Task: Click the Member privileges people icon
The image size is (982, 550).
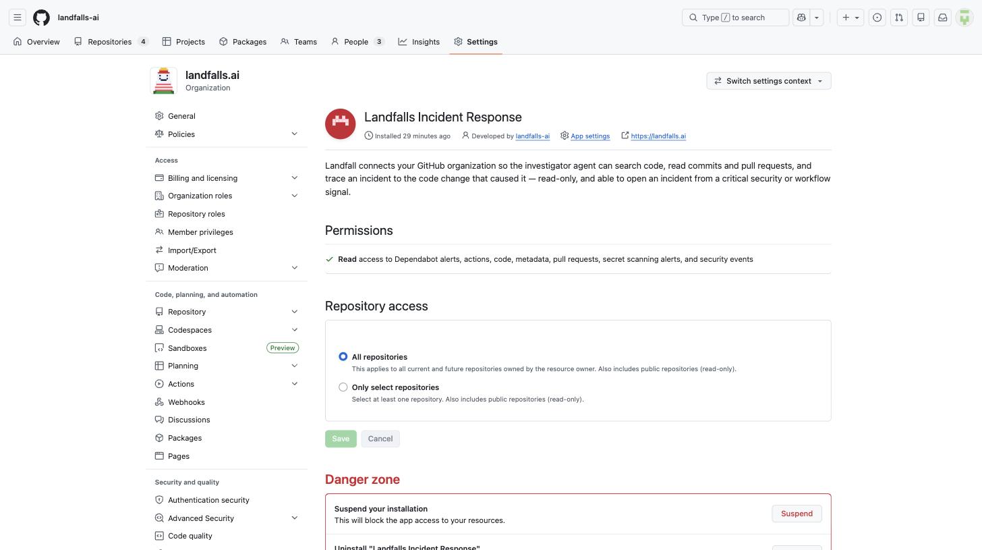Action: (x=159, y=232)
